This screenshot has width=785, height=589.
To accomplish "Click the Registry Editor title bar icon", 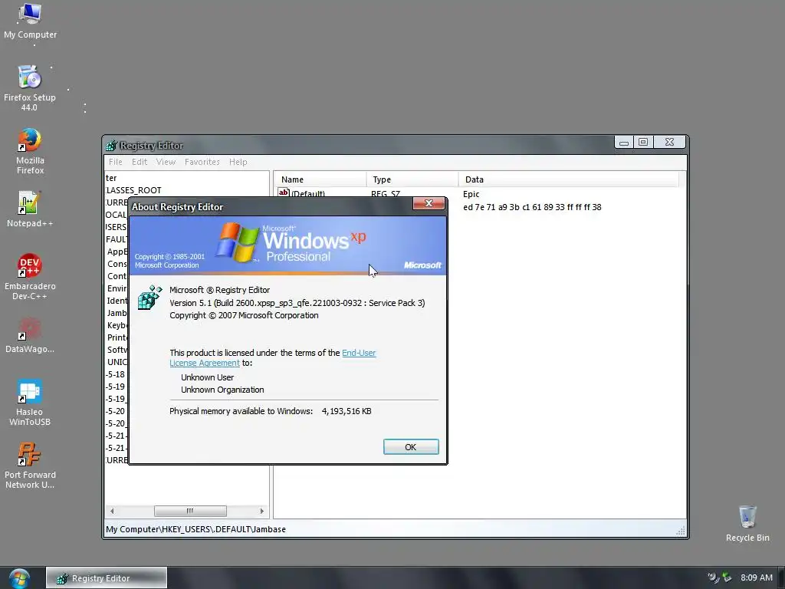I will tap(111, 146).
